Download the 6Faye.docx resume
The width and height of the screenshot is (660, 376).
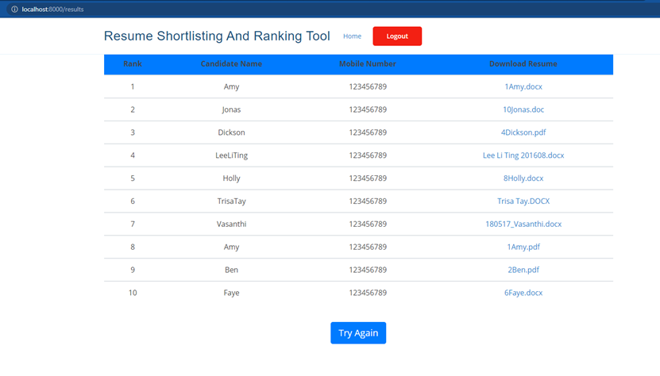523,293
